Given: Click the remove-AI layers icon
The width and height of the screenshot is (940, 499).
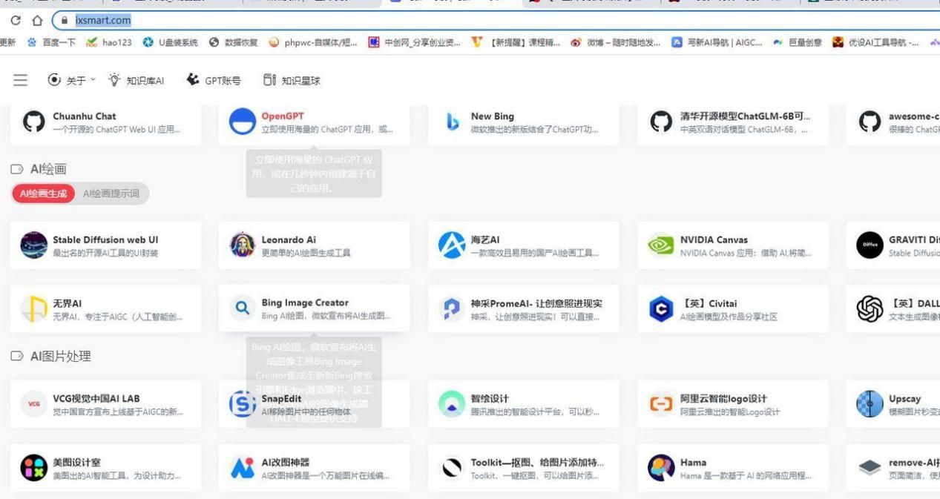Looking at the screenshot, I should (x=870, y=468).
